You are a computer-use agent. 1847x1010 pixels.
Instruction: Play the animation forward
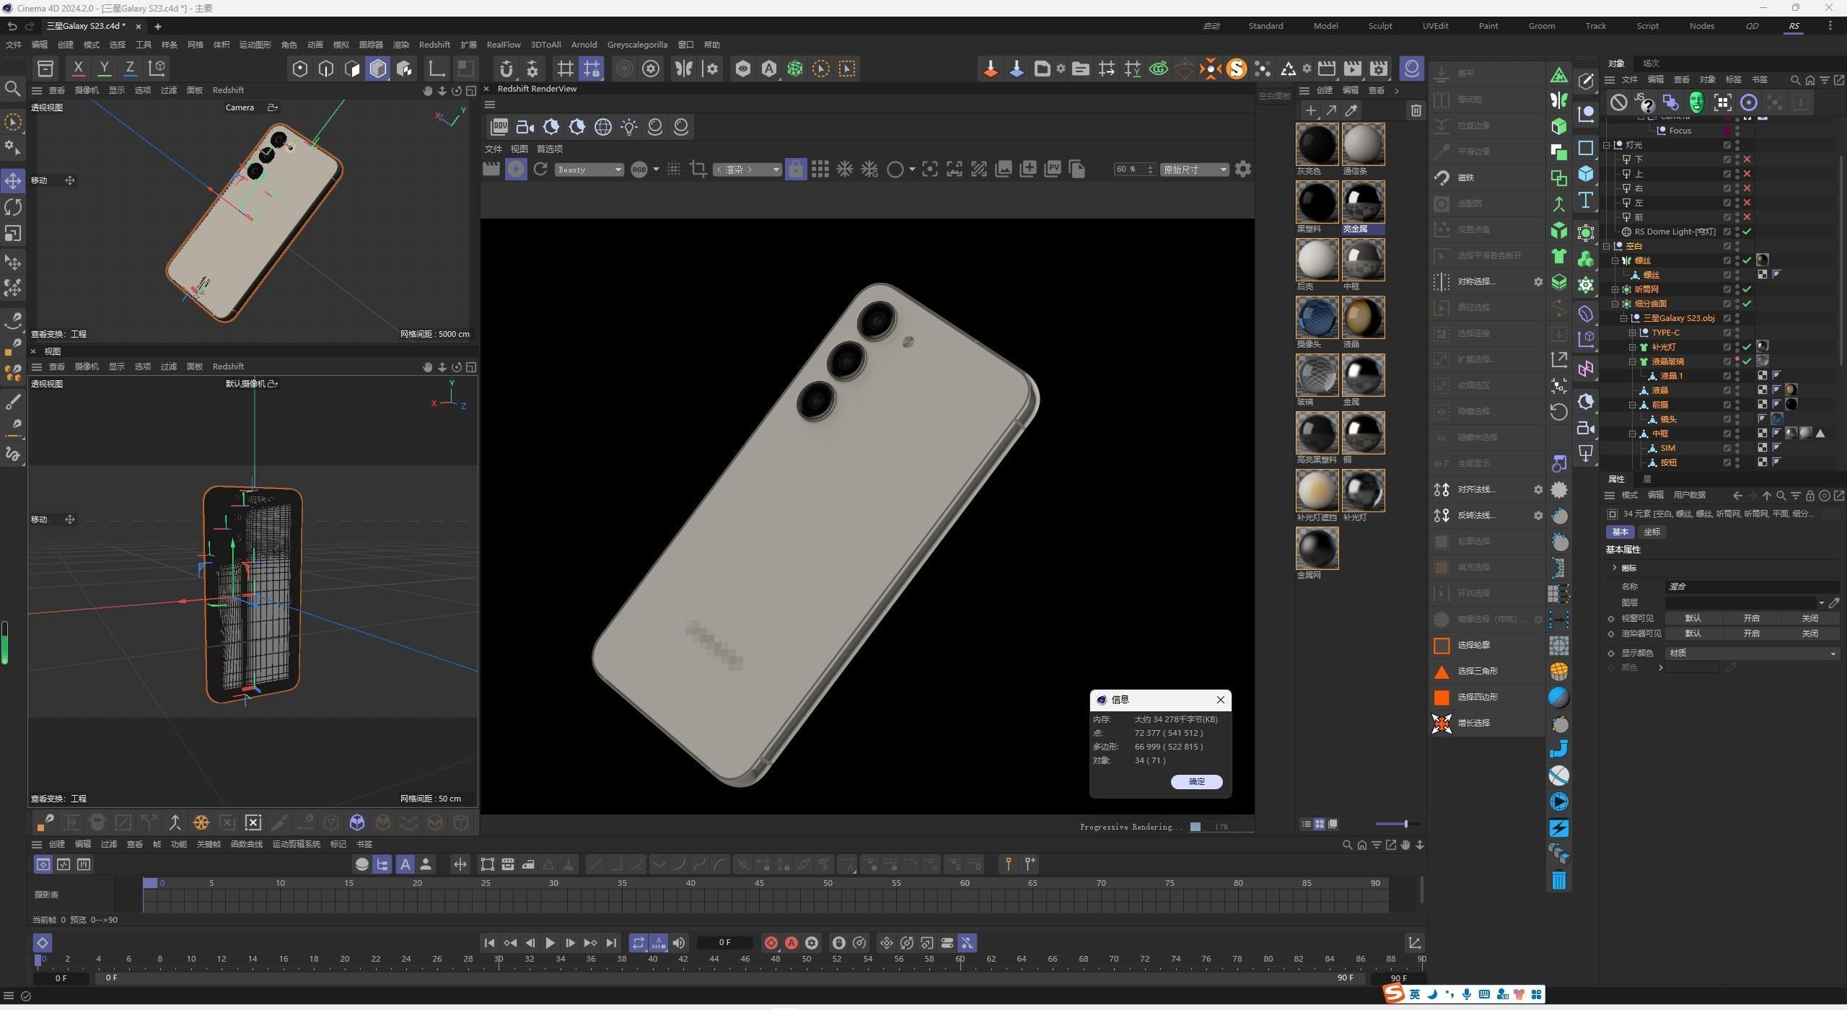pyautogui.click(x=550, y=943)
